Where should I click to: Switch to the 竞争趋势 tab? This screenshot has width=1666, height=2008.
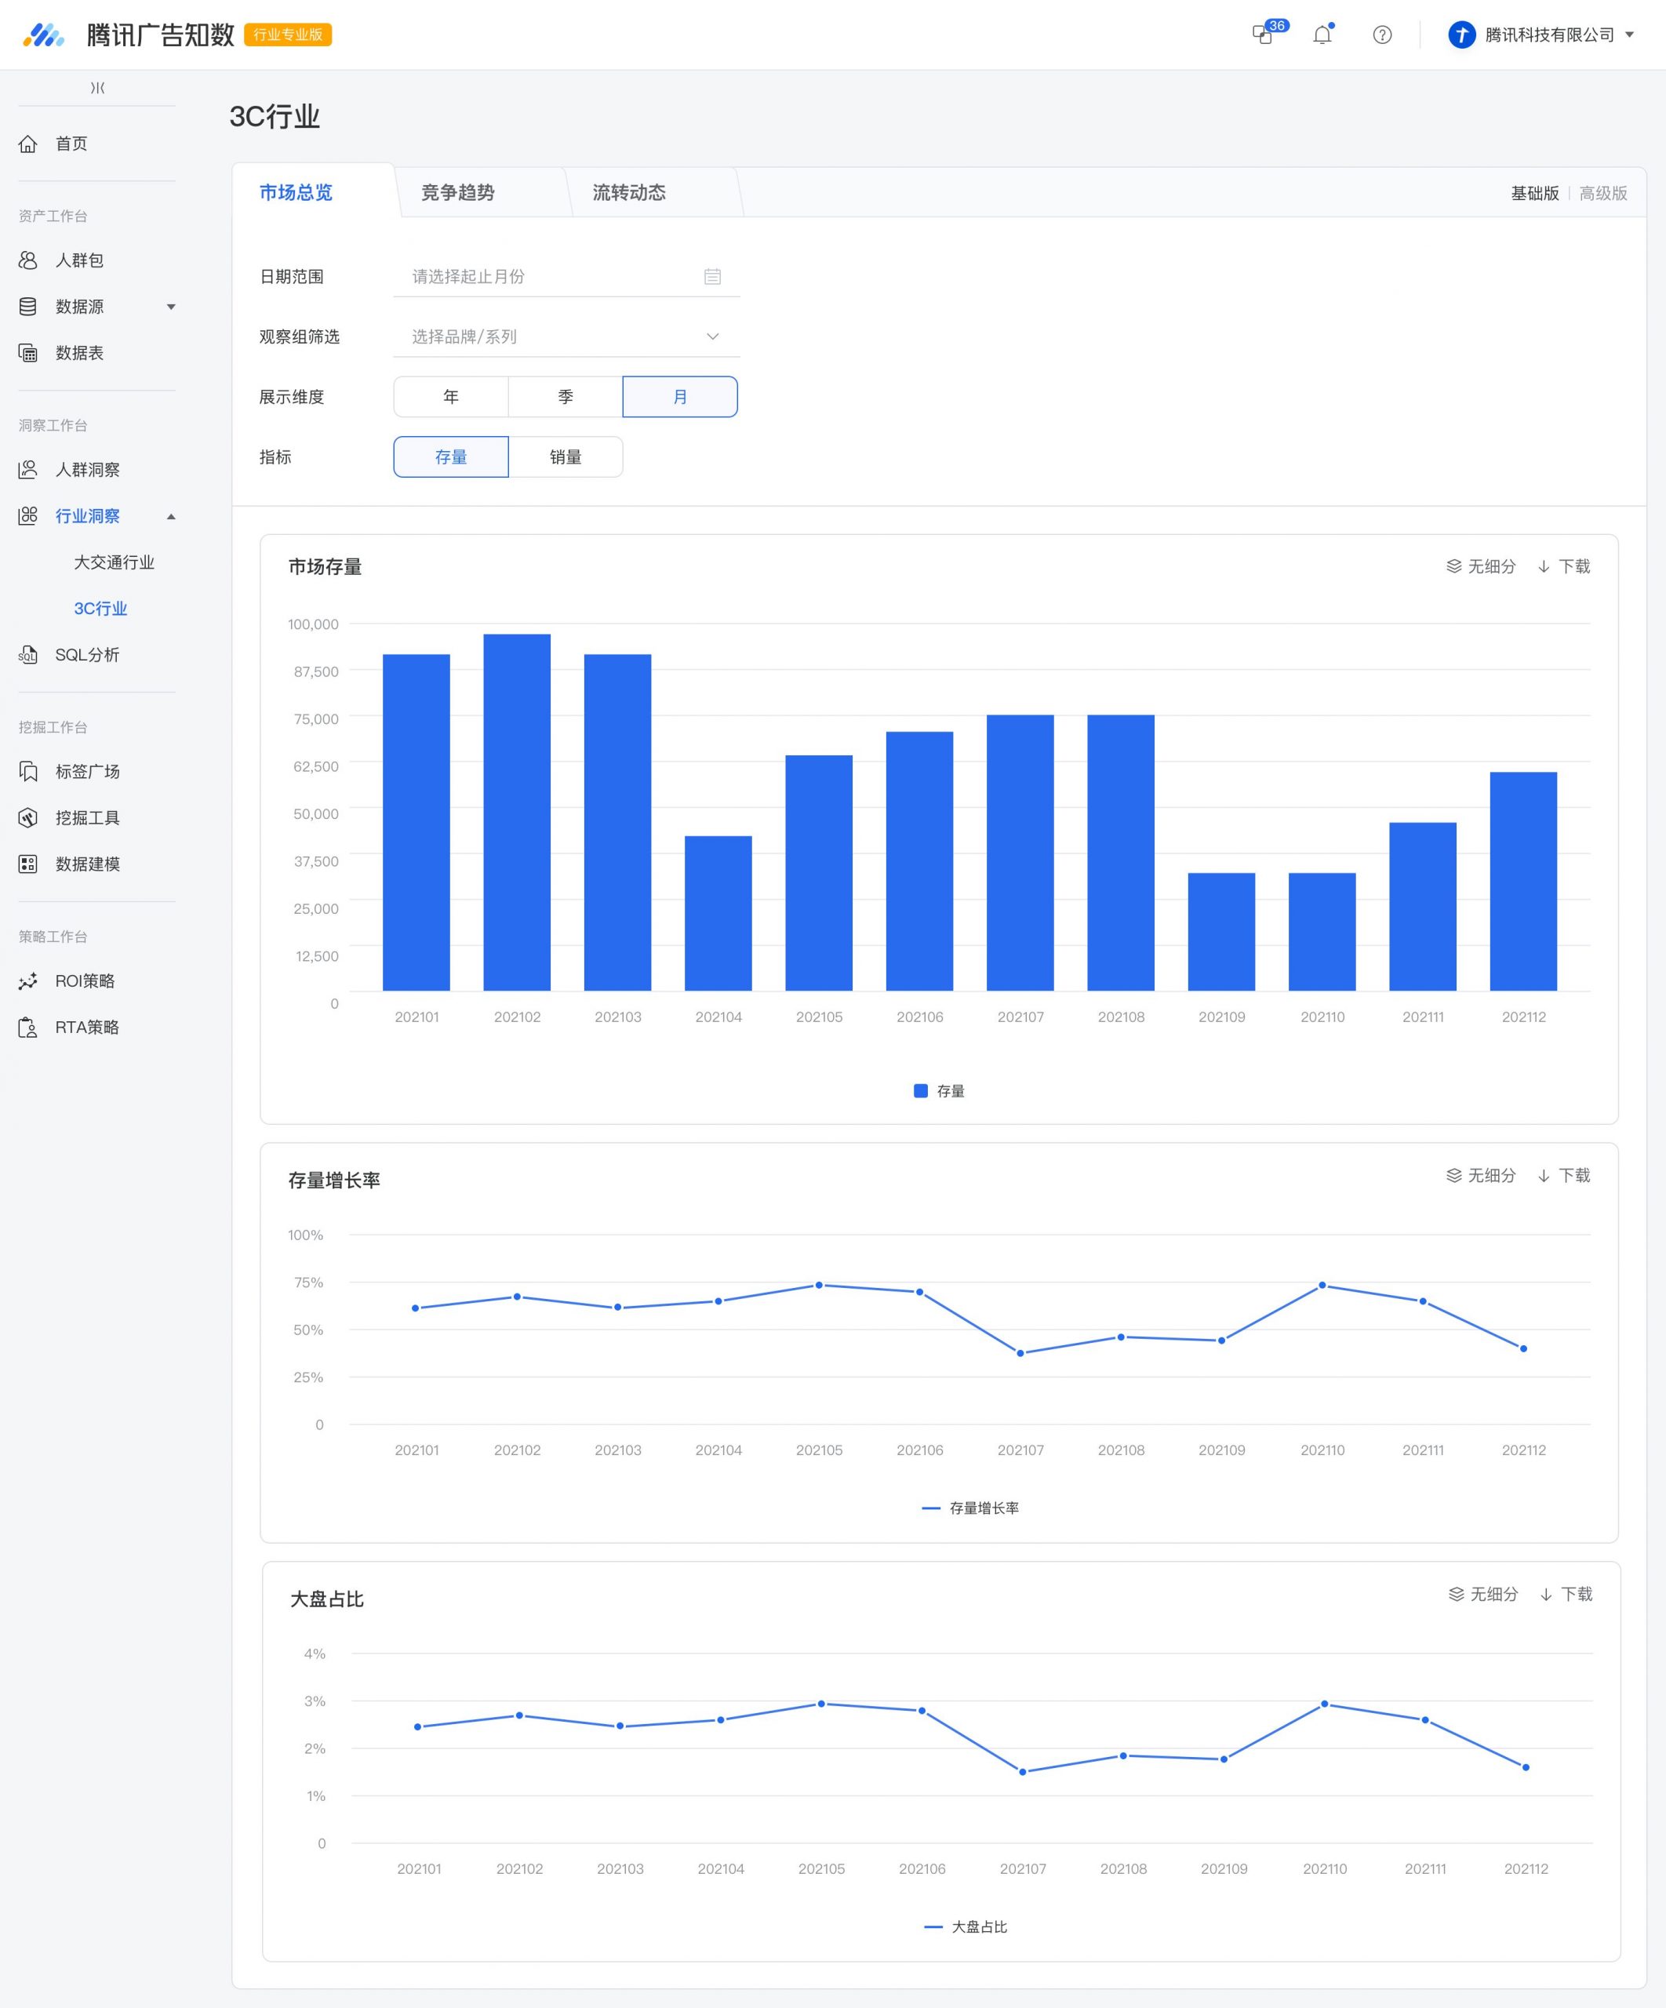click(x=458, y=193)
